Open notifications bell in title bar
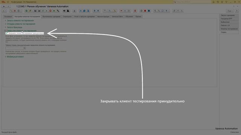Image resolution: width=241 pixels, height=135 pixels. pos(214,2)
